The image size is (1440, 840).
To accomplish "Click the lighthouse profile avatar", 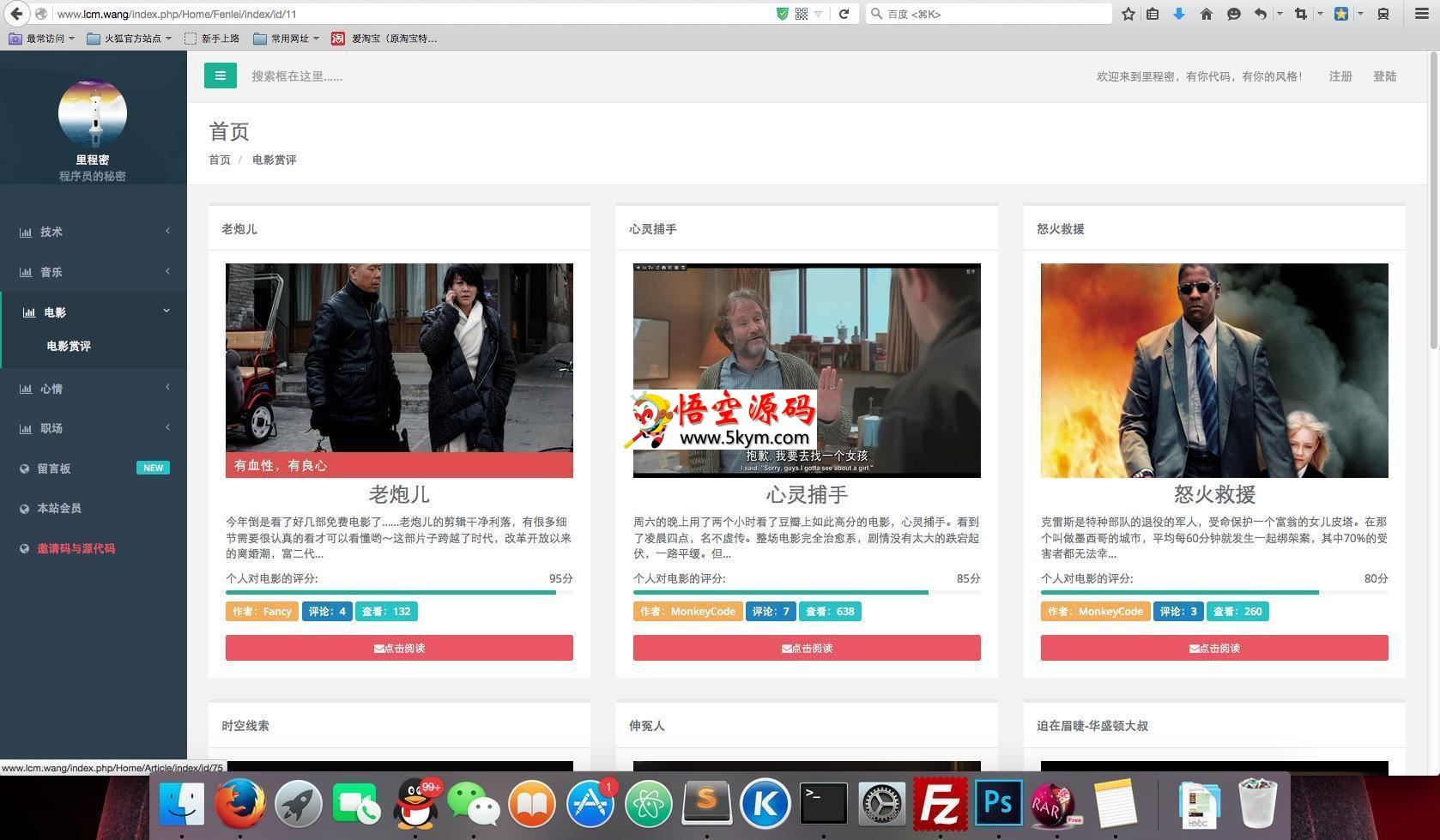I will click(93, 113).
